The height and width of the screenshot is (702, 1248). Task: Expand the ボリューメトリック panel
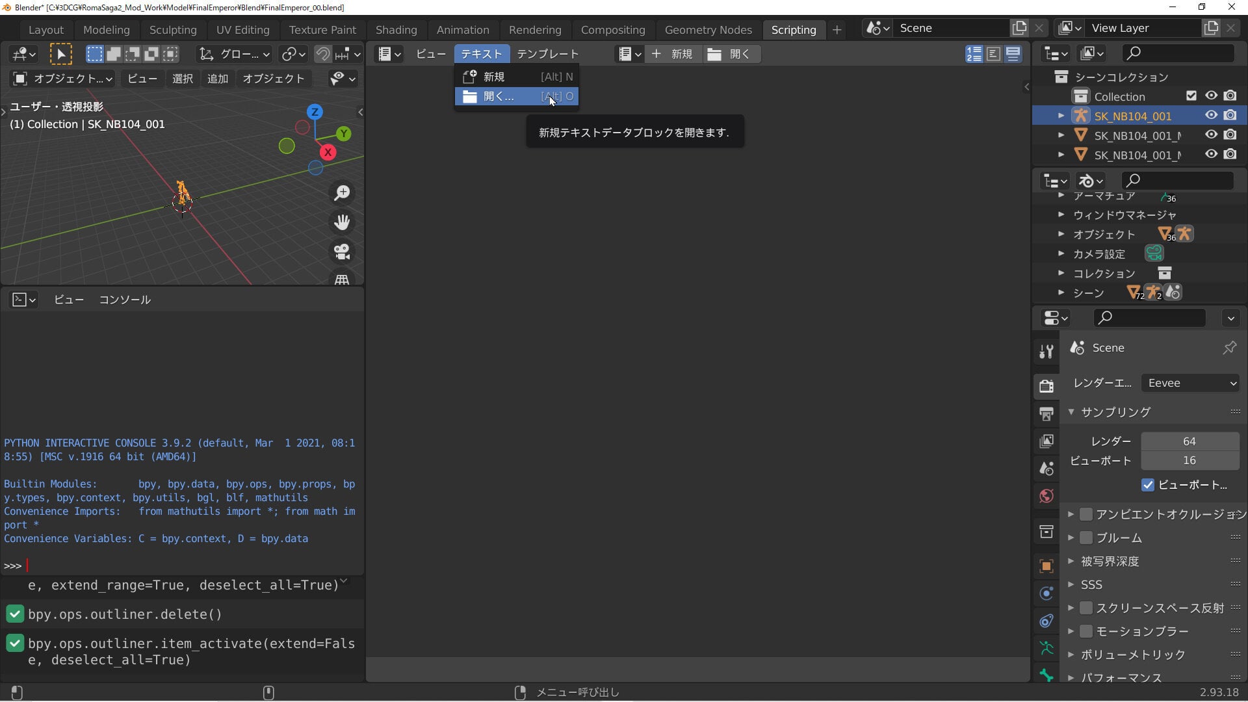[1071, 654]
